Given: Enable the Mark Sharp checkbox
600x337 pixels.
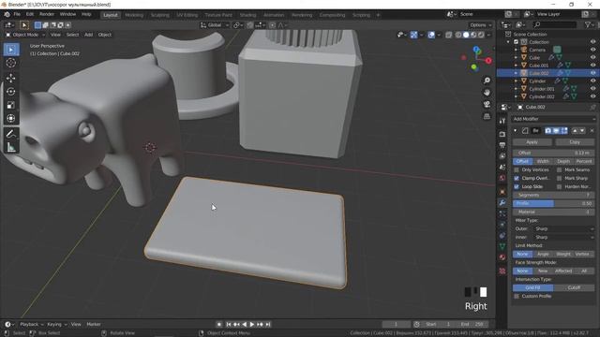Looking at the screenshot, I should click(x=560, y=178).
